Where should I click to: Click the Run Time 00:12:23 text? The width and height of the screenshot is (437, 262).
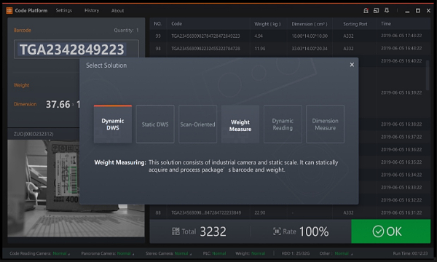tap(410, 253)
